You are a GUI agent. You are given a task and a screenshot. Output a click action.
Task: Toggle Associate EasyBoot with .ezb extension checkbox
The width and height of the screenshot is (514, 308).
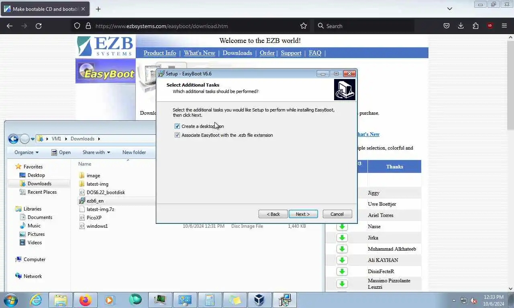pos(177,135)
